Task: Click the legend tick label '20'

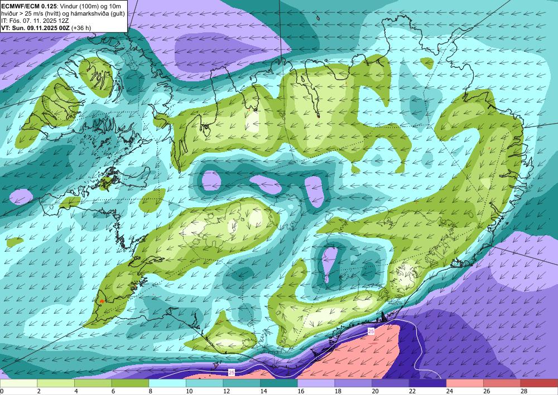Action: (375, 391)
